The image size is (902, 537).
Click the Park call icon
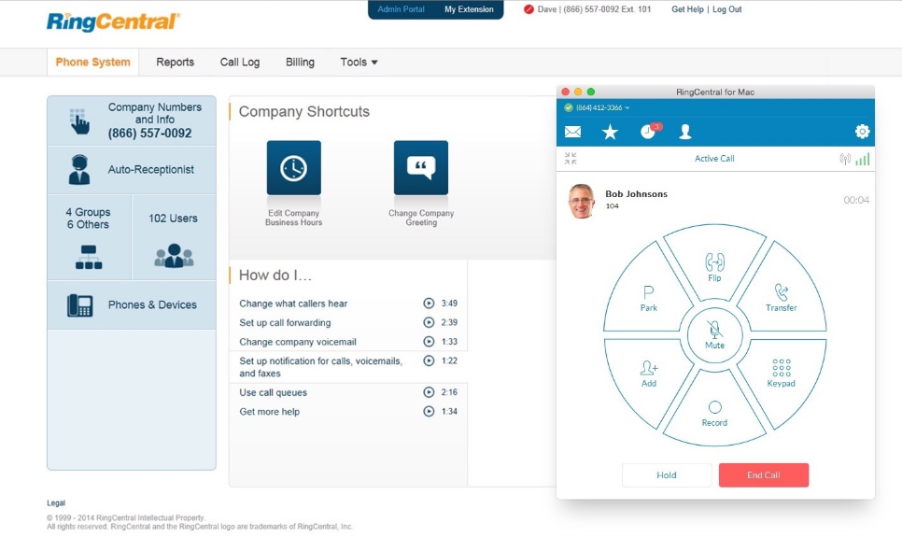coord(649,296)
